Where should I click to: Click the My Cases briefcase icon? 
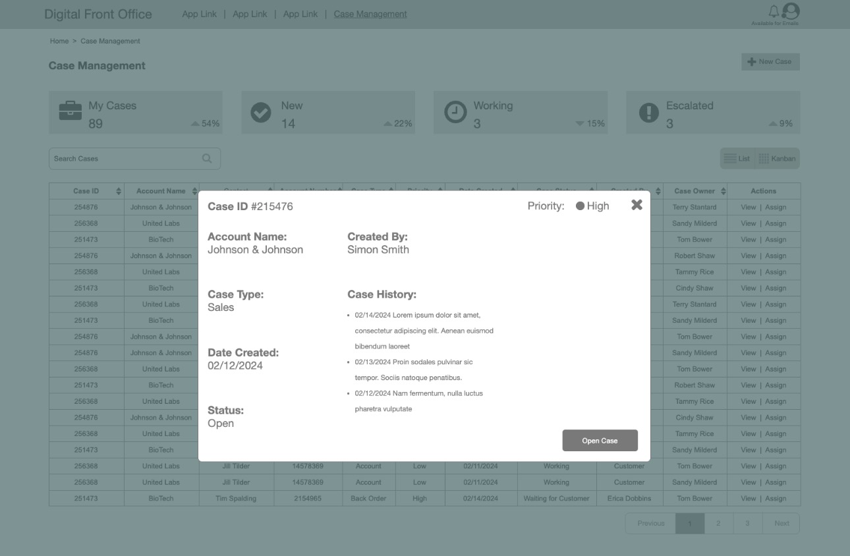coord(71,111)
